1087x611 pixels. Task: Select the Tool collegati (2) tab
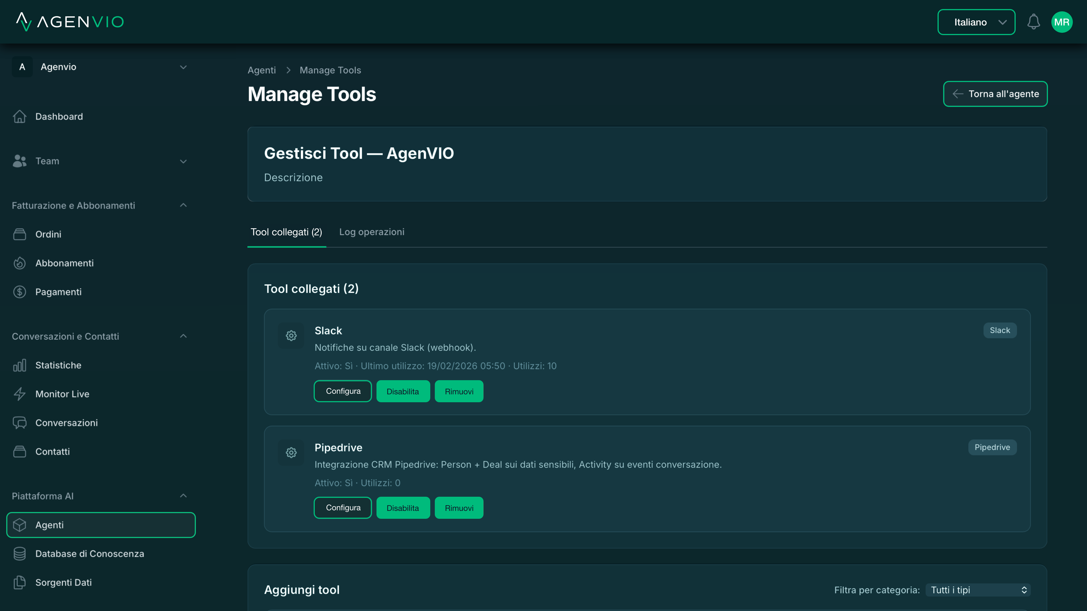pos(286,232)
